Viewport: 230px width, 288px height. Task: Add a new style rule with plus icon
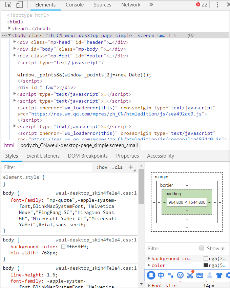[131, 167]
